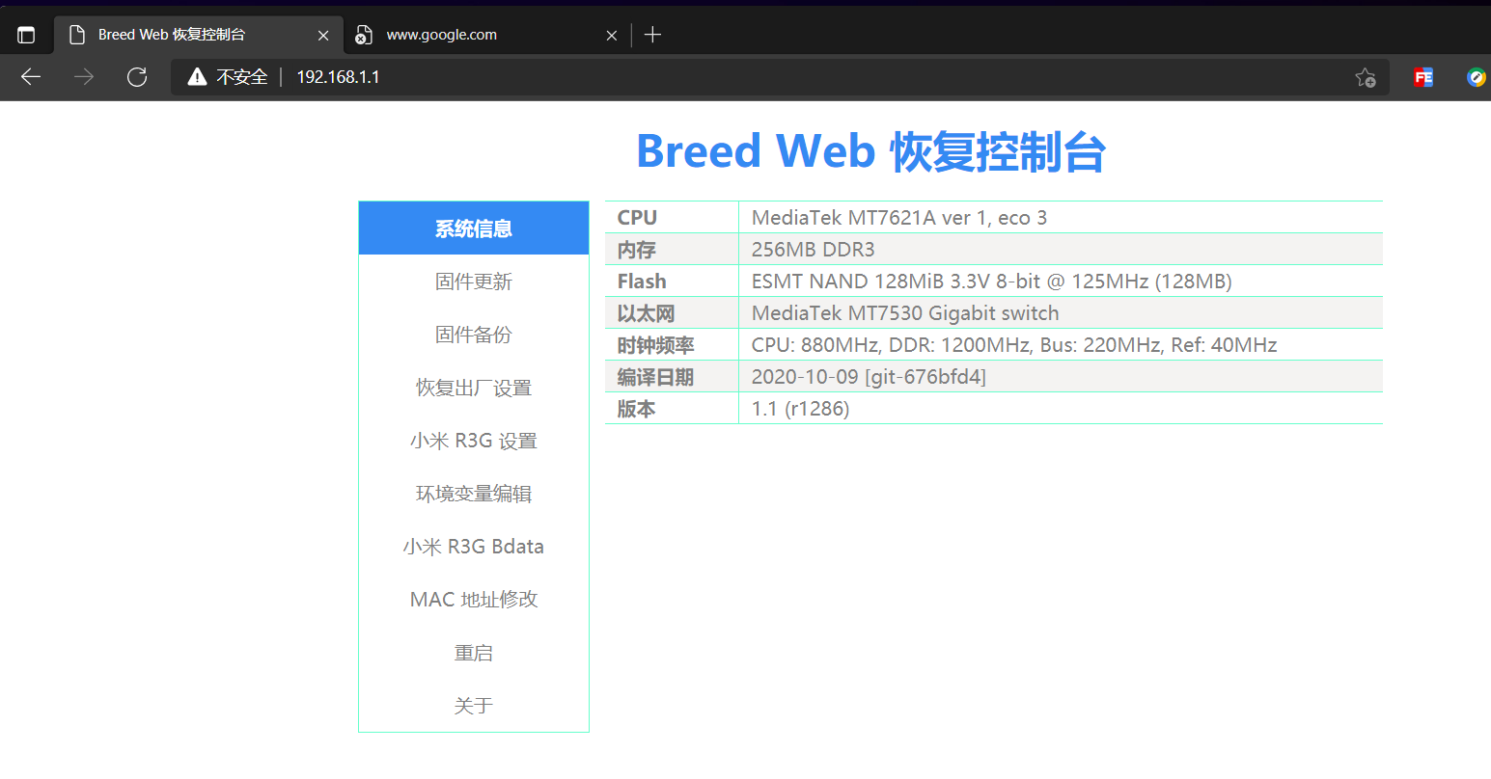Click 重启 to reboot the router
This screenshot has width=1491, height=779.
473,652
